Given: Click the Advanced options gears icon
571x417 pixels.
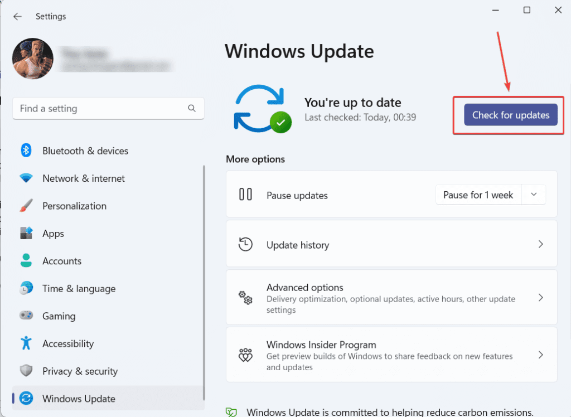Looking at the screenshot, I should pos(245,298).
